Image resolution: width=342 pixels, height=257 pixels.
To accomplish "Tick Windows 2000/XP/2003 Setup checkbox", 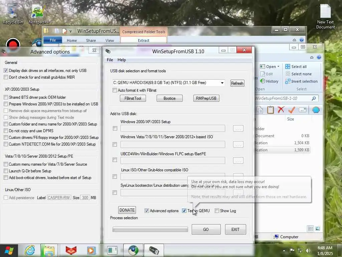I will coord(115,128).
